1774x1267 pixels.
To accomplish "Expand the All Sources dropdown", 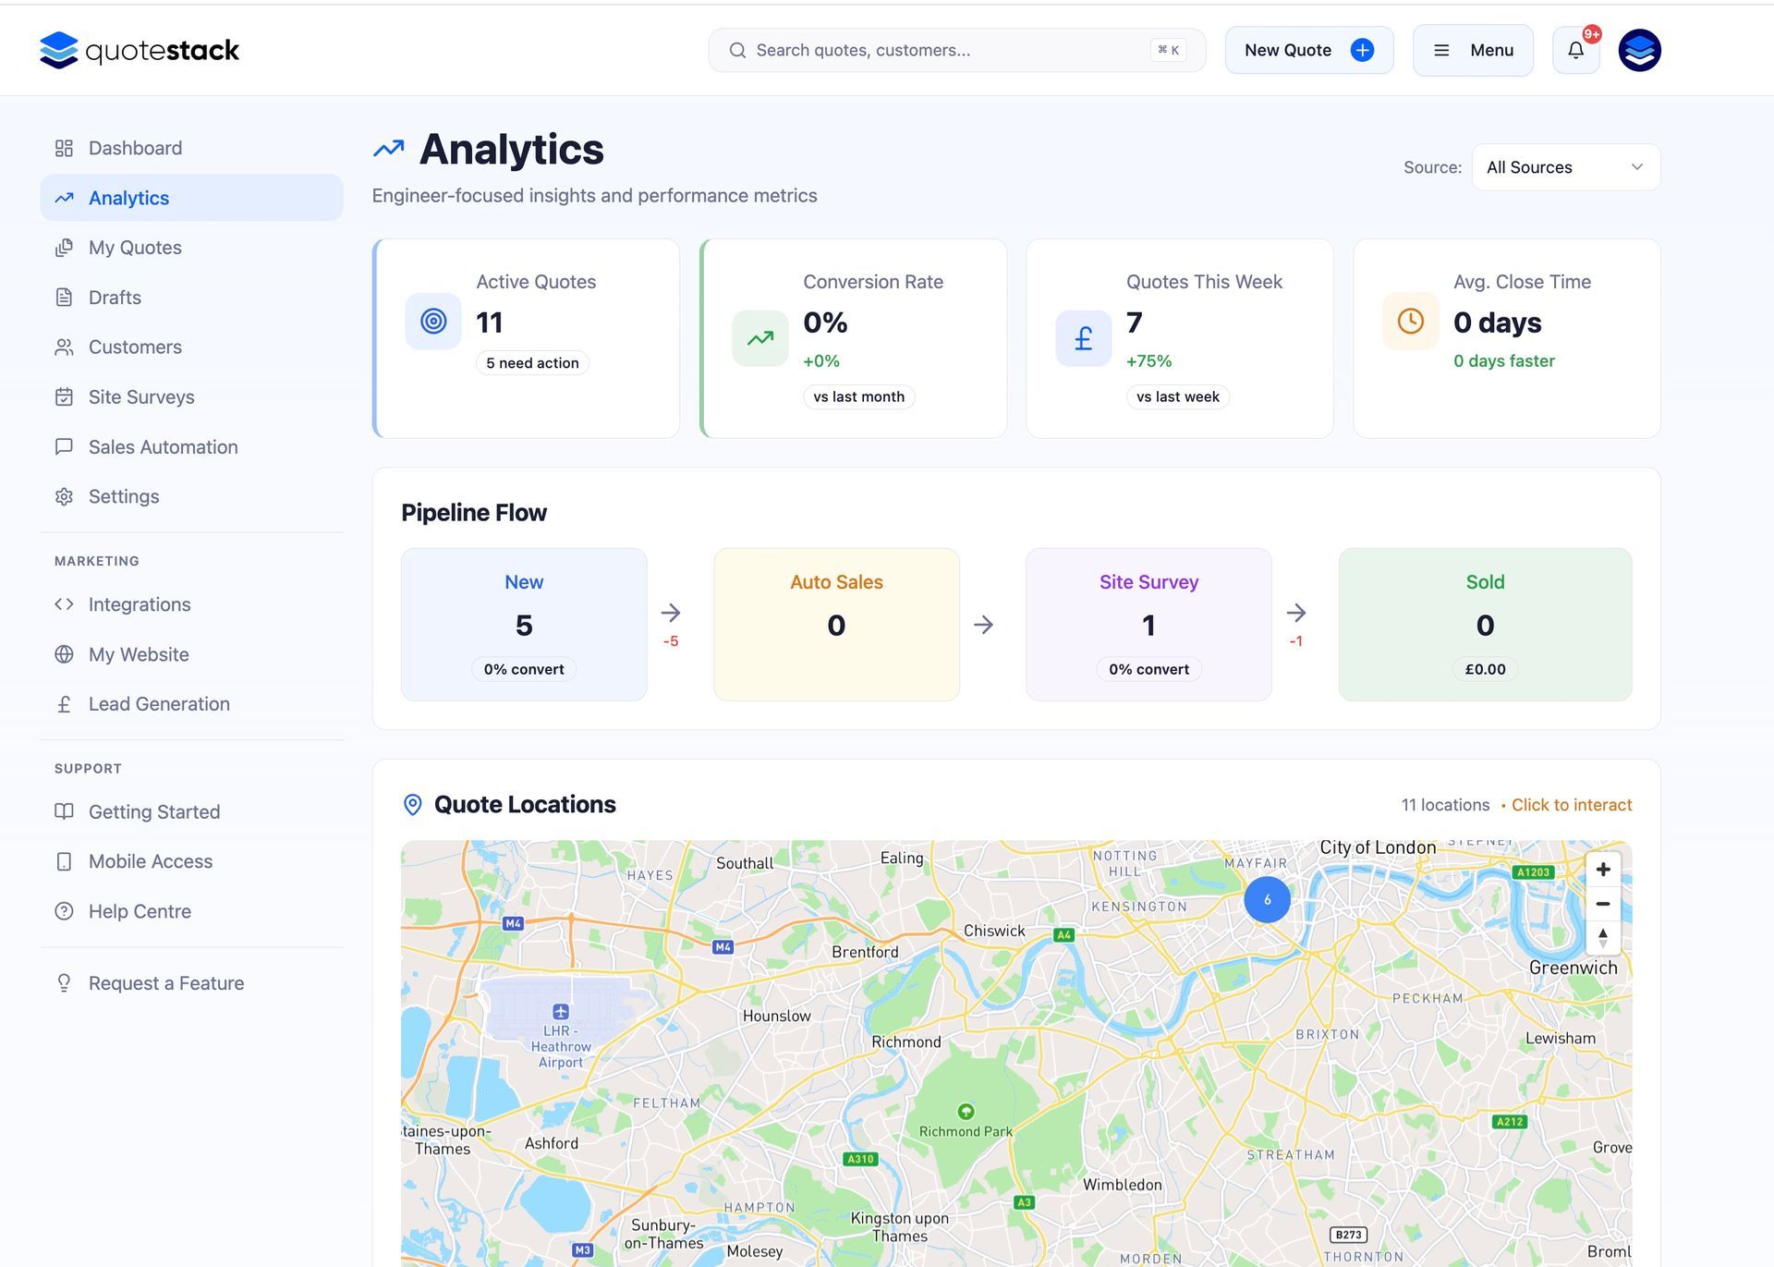I will coord(1565,167).
